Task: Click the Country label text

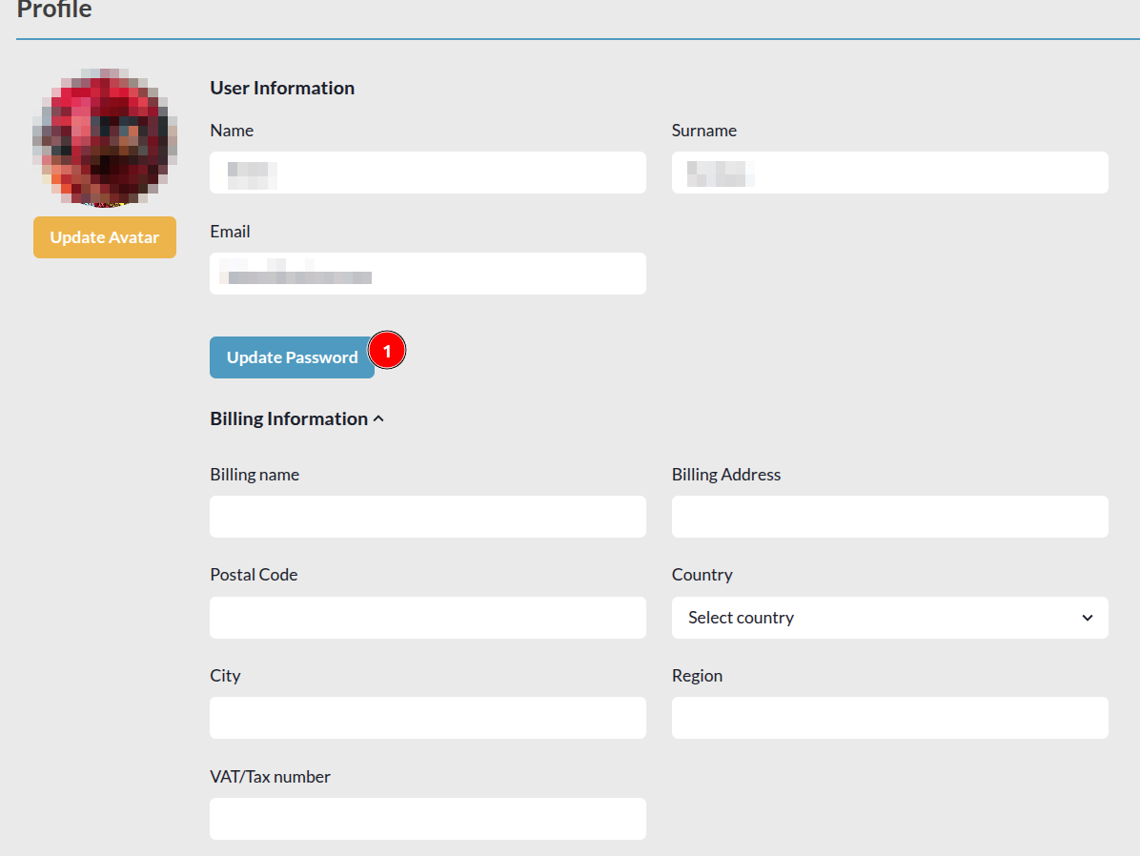Action: click(x=702, y=575)
